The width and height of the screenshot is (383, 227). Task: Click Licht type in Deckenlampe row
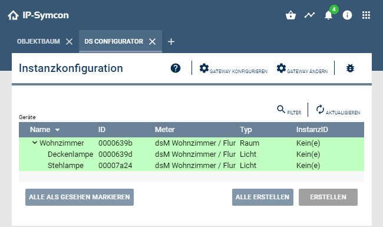tap(248, 154)
